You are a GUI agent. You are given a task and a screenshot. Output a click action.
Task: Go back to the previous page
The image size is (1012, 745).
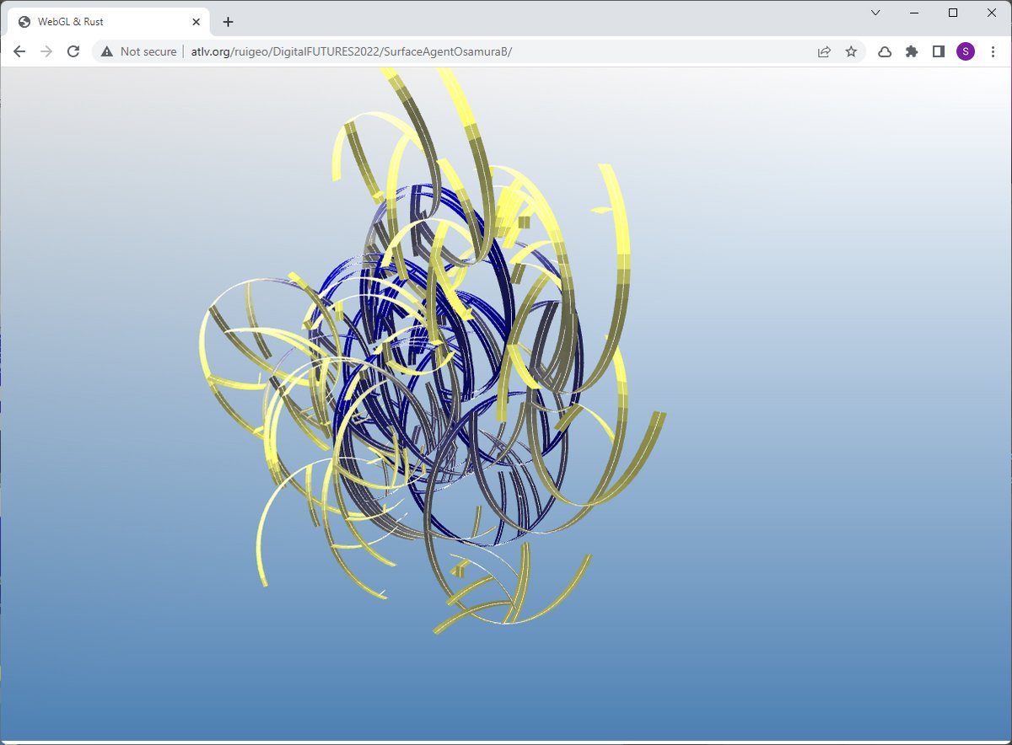pos(19,51)
